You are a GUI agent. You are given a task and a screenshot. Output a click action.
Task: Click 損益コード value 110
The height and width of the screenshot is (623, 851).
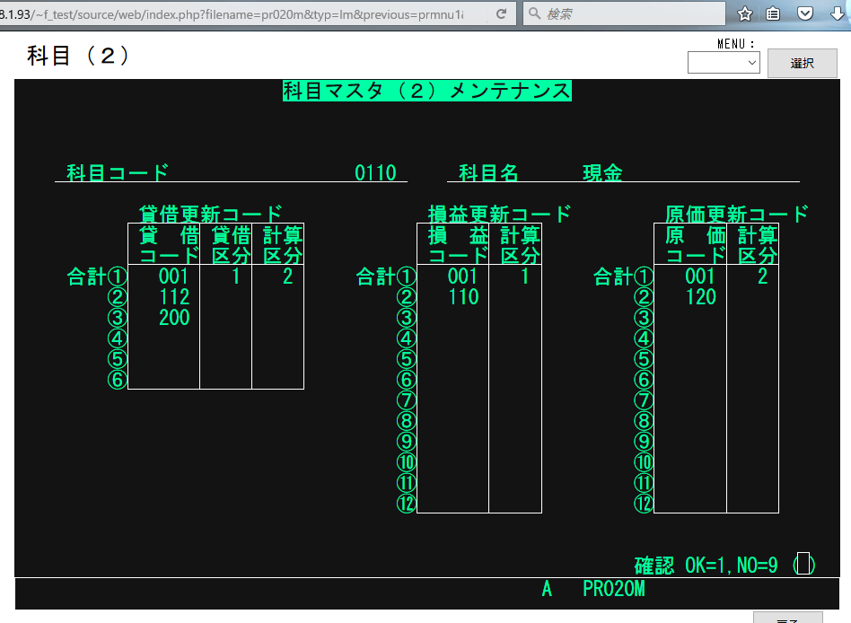point(463,296)
